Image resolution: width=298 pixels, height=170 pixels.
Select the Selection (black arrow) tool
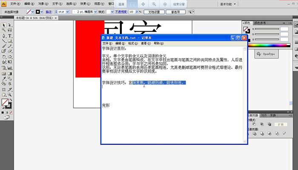click(4, 25)
